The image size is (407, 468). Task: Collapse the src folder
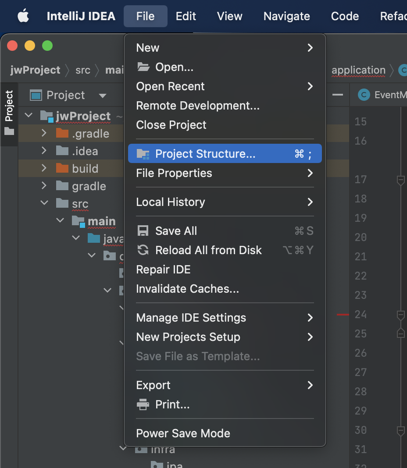click(x=44, y=202)
